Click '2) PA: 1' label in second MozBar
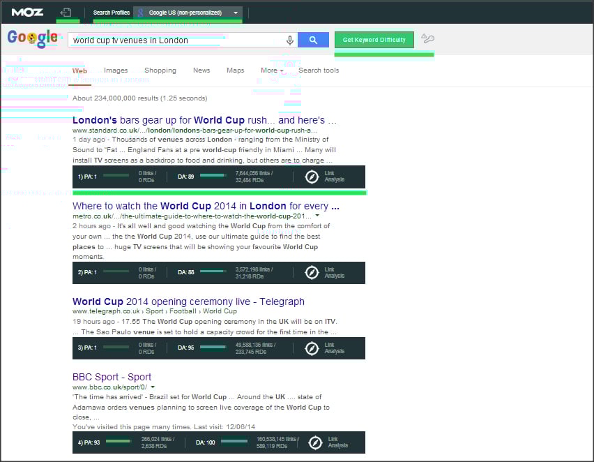This screenshot has width=594, height=462. [x=88, y=272]
